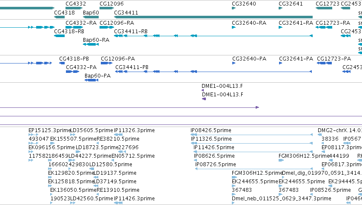The height and width of the screenshot is (205, 362).
Task: Open the RE38210.5prime EST label
Action: point(118,139)
